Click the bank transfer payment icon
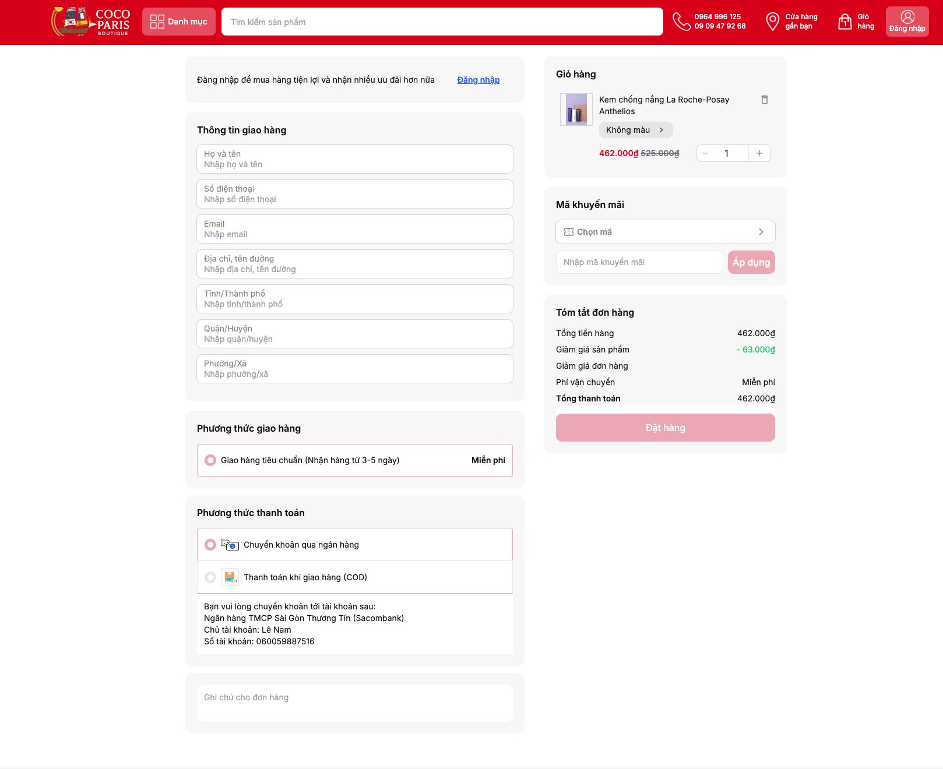943x769 pixels. 230,545
